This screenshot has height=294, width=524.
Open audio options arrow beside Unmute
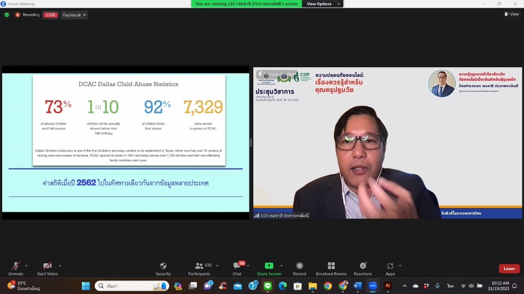tap(27, 266)
